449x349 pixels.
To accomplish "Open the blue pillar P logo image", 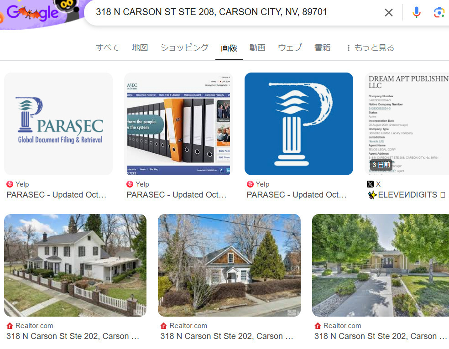I will tap(299, 124).
